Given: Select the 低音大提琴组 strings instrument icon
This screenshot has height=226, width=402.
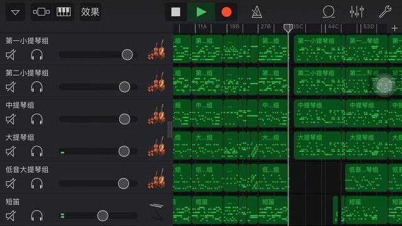Looking at the screenshot, I should point(156,179).
